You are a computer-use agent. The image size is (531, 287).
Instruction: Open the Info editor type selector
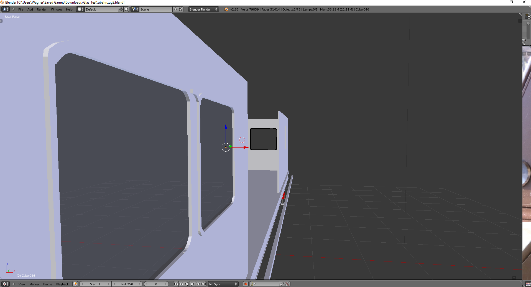pos(6,9)
